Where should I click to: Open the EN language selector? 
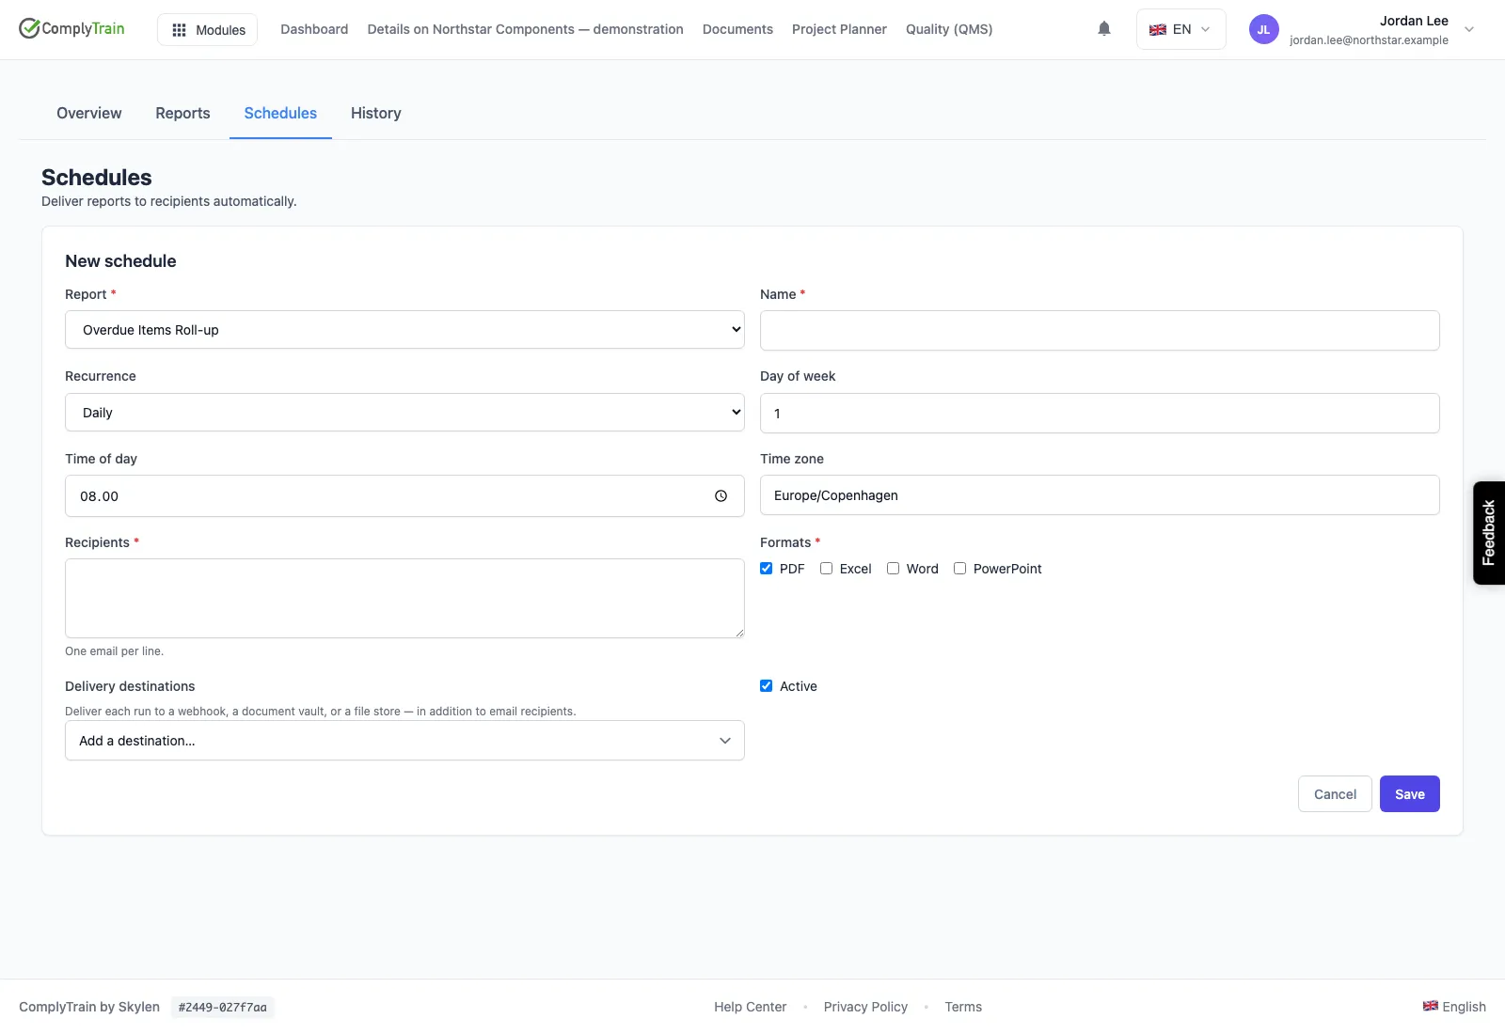tap(1180, 29)
